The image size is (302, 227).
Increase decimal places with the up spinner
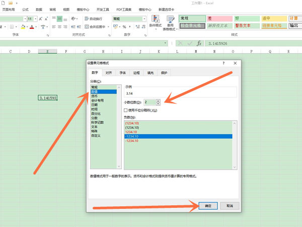158,100
